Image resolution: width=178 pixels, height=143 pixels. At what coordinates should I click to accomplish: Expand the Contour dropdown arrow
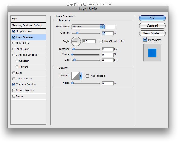(81, 76)
